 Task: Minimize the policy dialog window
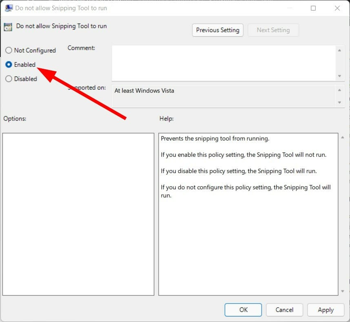point(290,8)
